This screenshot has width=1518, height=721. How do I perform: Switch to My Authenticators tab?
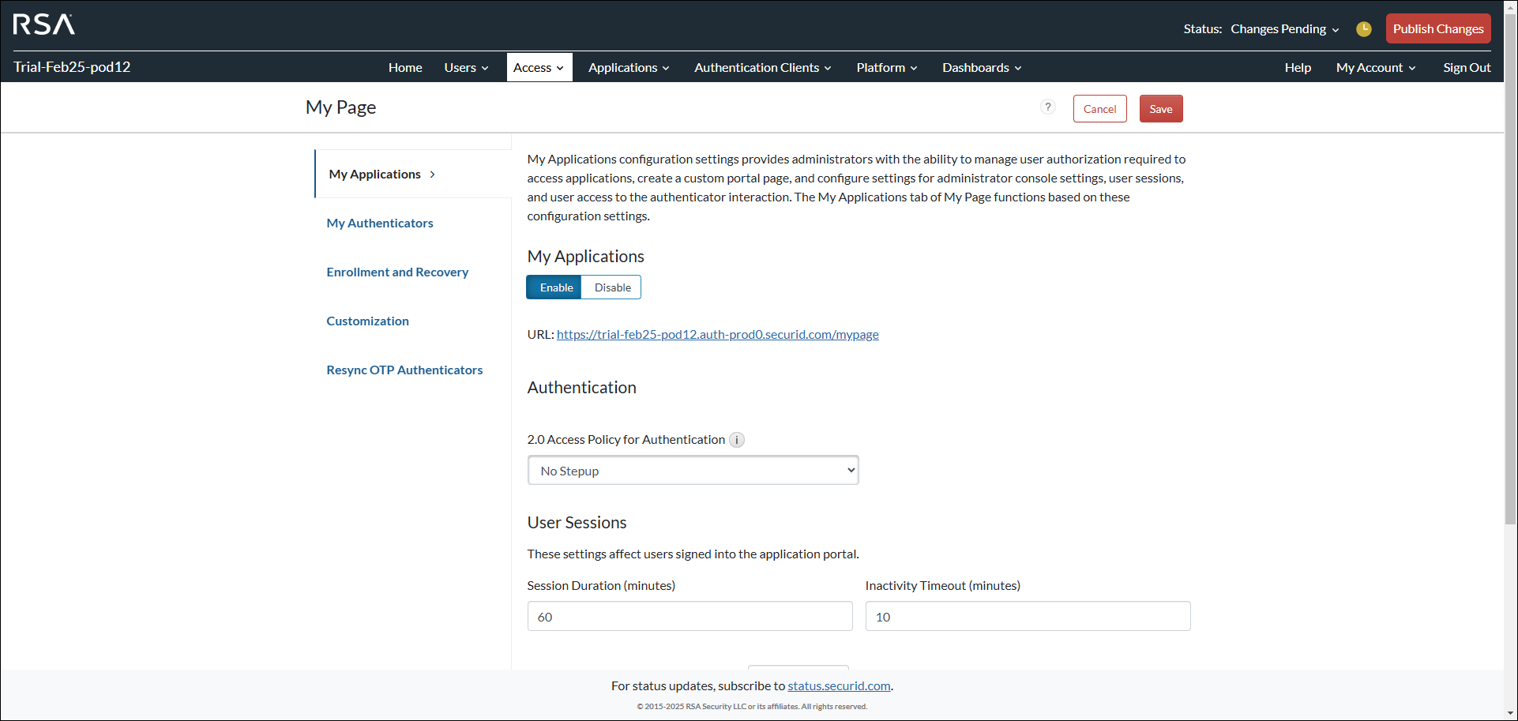click(x=380, y=223)
